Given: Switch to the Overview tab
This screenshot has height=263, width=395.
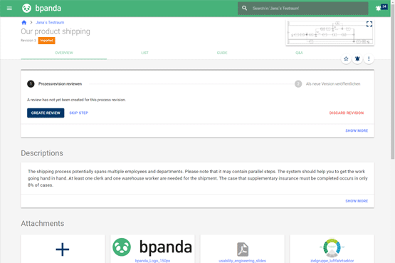Looking at the screenshot, I should [x=64, y=53].
